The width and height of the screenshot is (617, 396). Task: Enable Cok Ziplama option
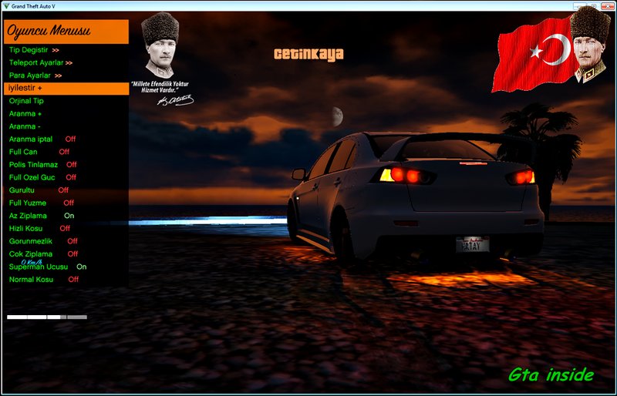pos(43,254)
